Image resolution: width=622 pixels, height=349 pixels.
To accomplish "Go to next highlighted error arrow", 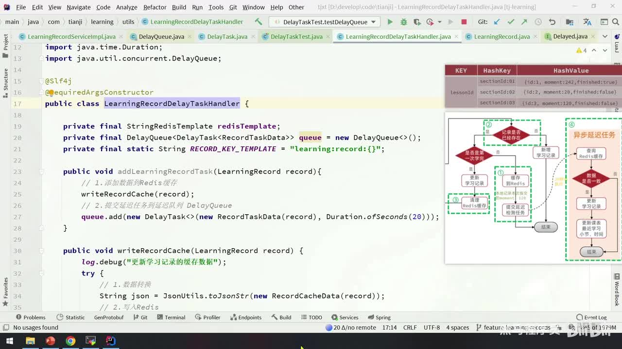I will (605, 50).
